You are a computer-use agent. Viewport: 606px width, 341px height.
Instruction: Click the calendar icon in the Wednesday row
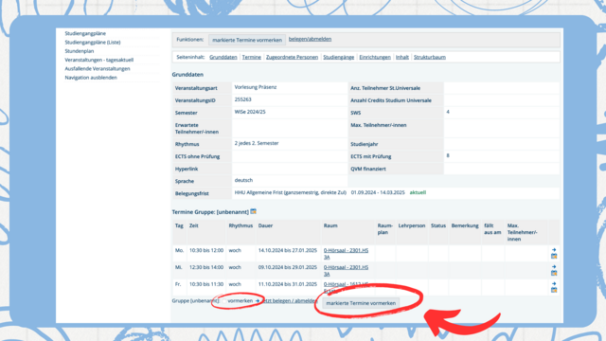[x=554, y=273]
